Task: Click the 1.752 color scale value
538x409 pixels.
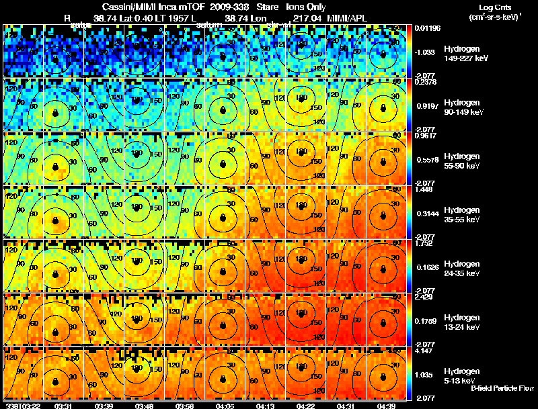Action: coord(424,243)
